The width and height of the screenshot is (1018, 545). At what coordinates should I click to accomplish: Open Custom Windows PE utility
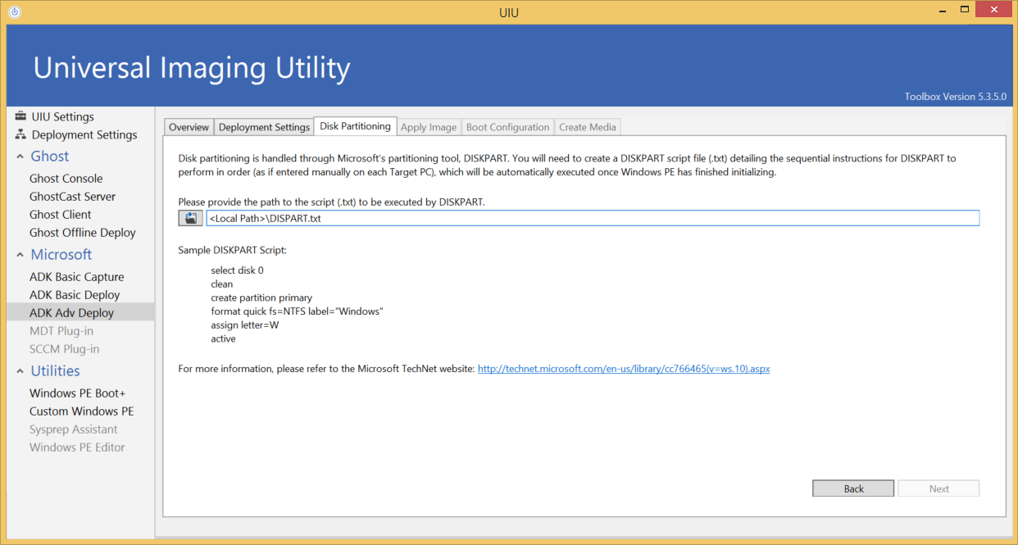tap(82, 411)
